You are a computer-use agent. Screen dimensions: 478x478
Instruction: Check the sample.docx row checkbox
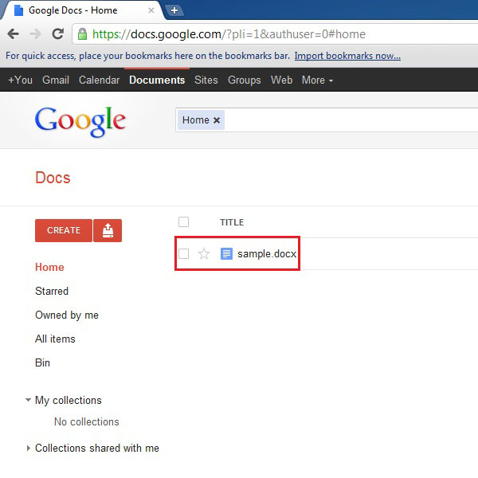pyautogui.click(x=183, y=253)
